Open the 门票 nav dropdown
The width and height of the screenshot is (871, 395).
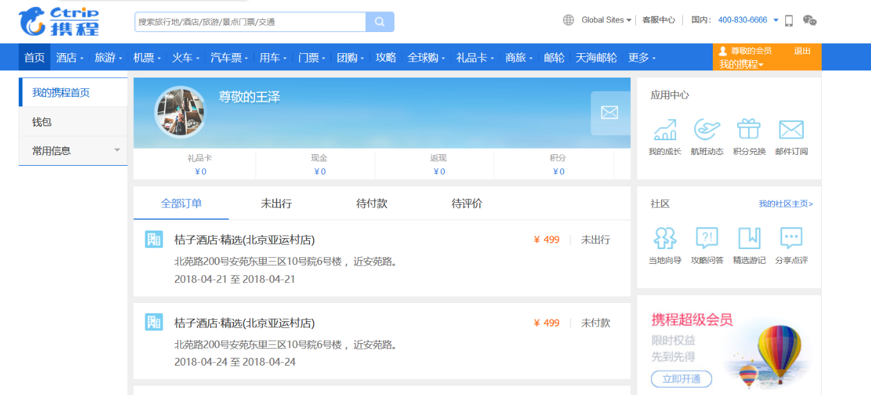pos(311,58)
